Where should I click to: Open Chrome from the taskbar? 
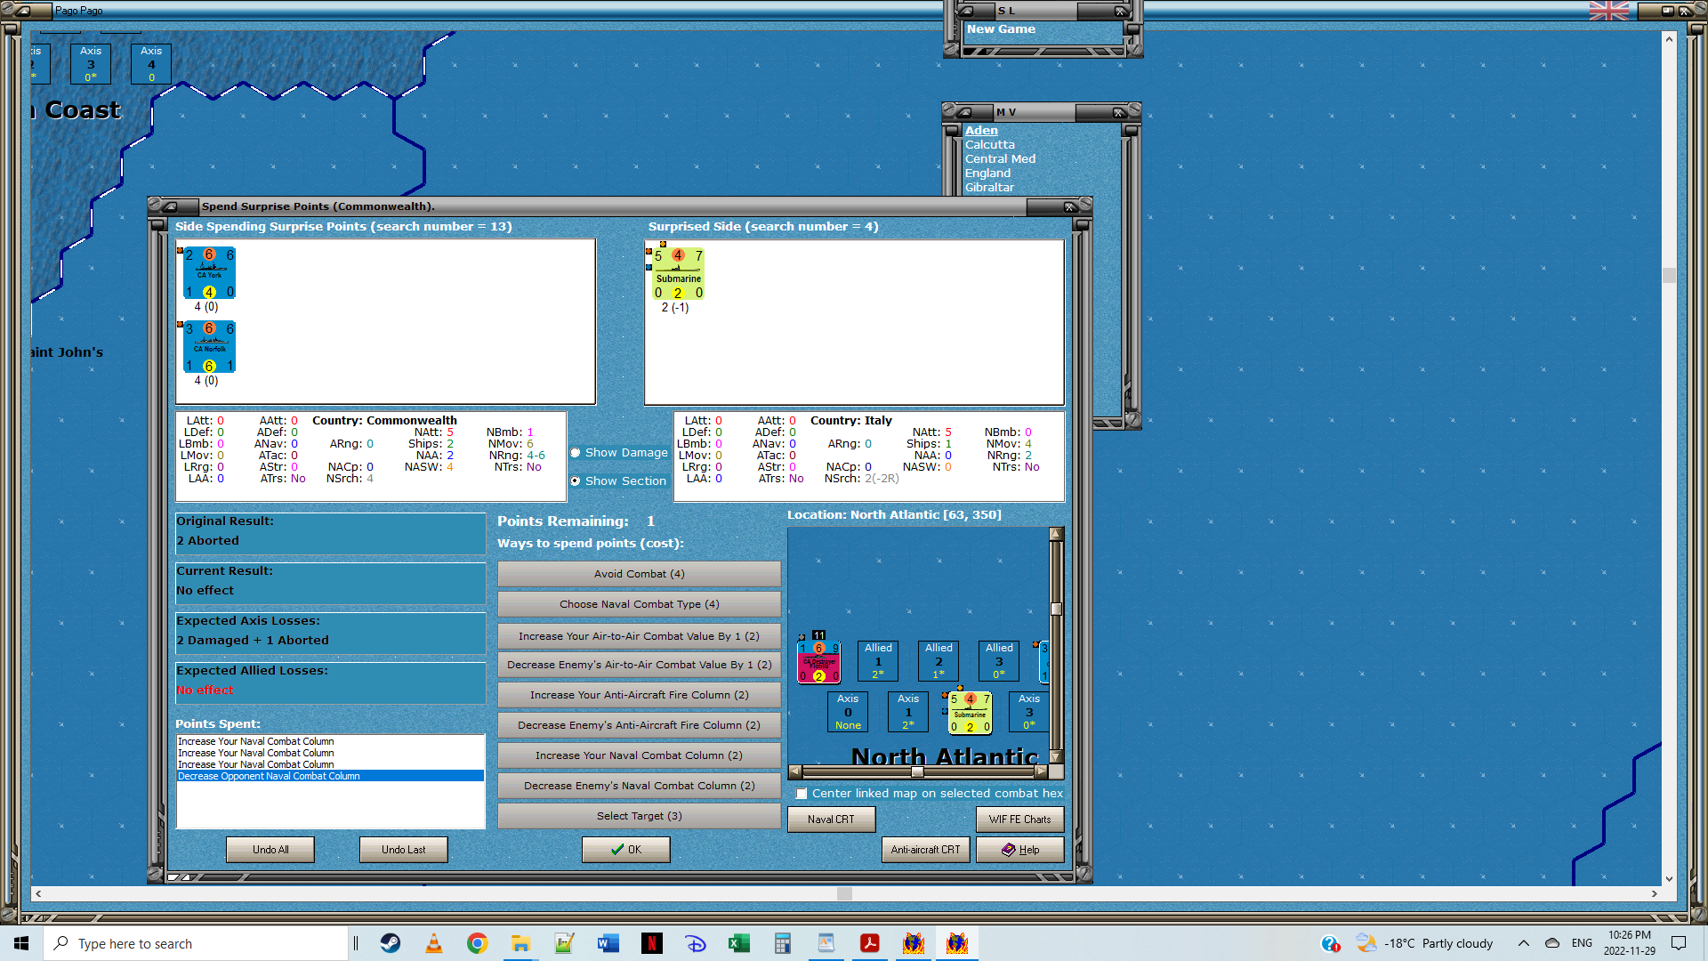(478, 943)
